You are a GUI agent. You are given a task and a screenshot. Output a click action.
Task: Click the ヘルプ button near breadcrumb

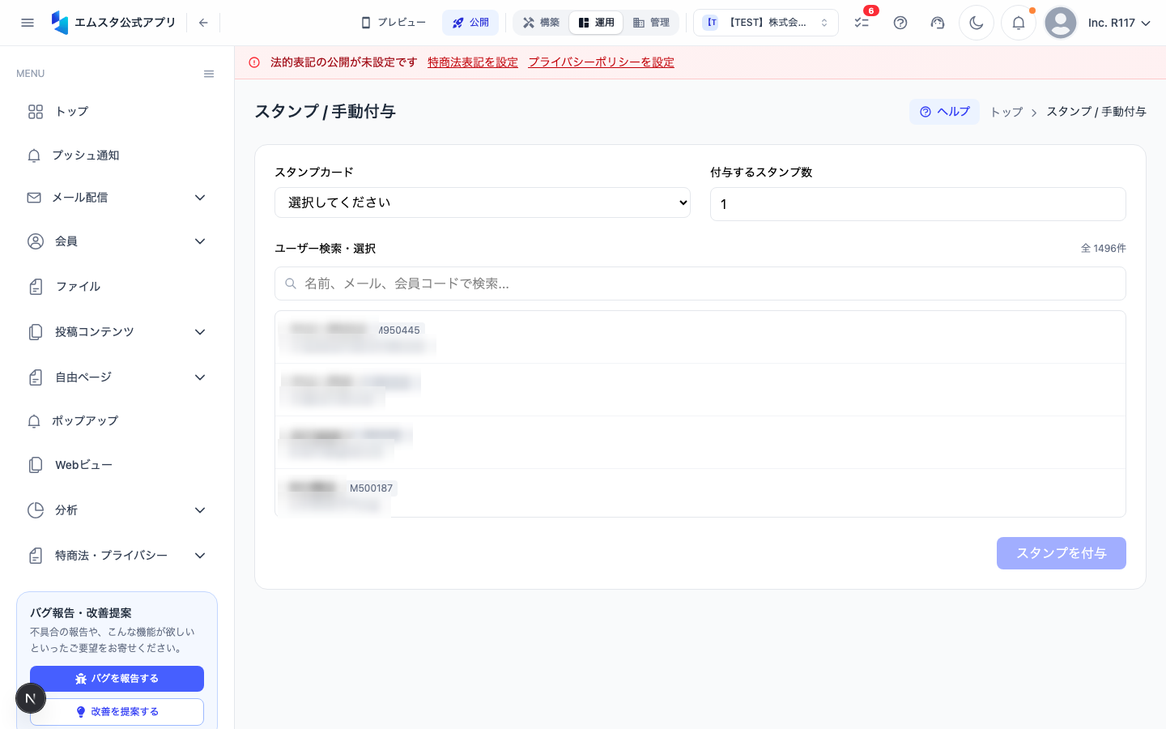pyautogui.click(x=944, y=112)
